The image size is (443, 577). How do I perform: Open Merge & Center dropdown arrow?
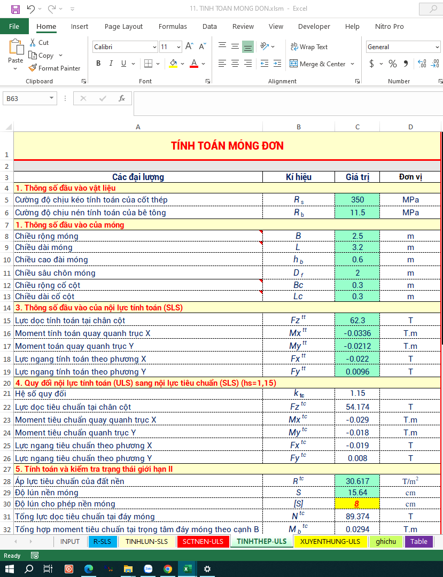353,64
